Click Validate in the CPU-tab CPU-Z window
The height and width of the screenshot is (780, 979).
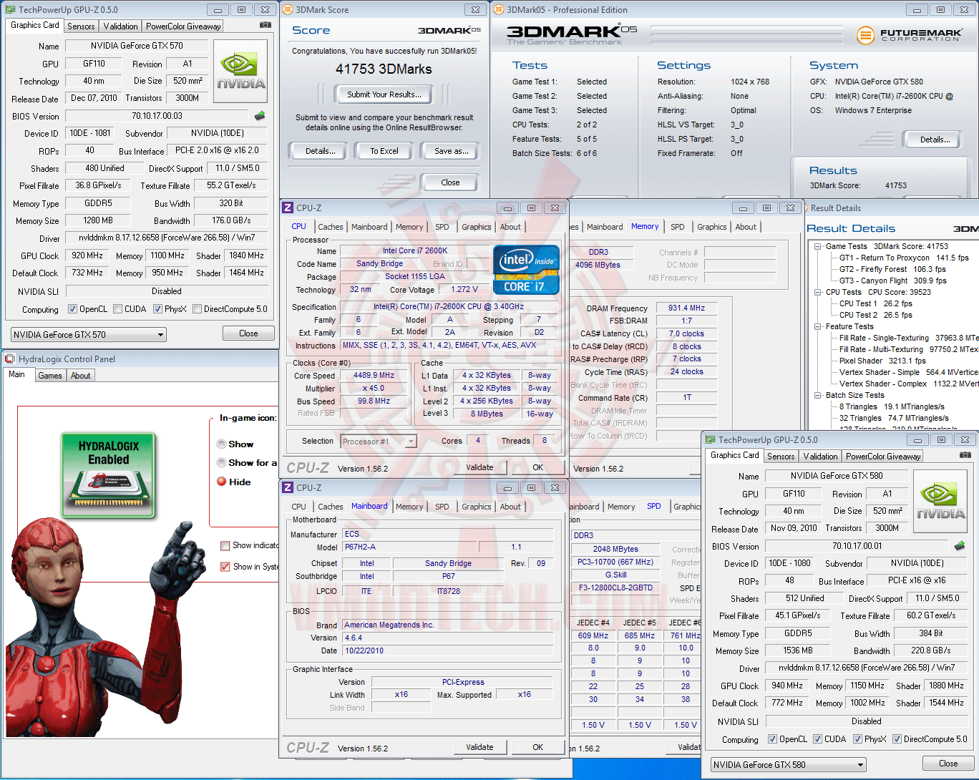pyautogui.click(x=480, y=467)
